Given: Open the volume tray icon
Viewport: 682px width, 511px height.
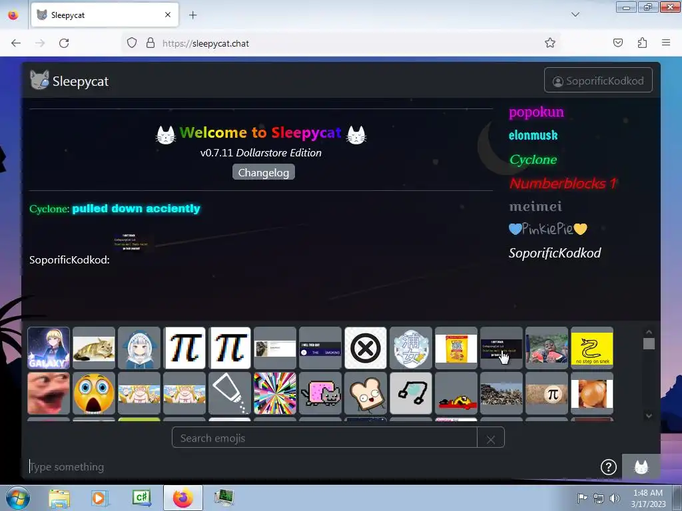Looking at the screenshot, I should [x=614, y=498].
